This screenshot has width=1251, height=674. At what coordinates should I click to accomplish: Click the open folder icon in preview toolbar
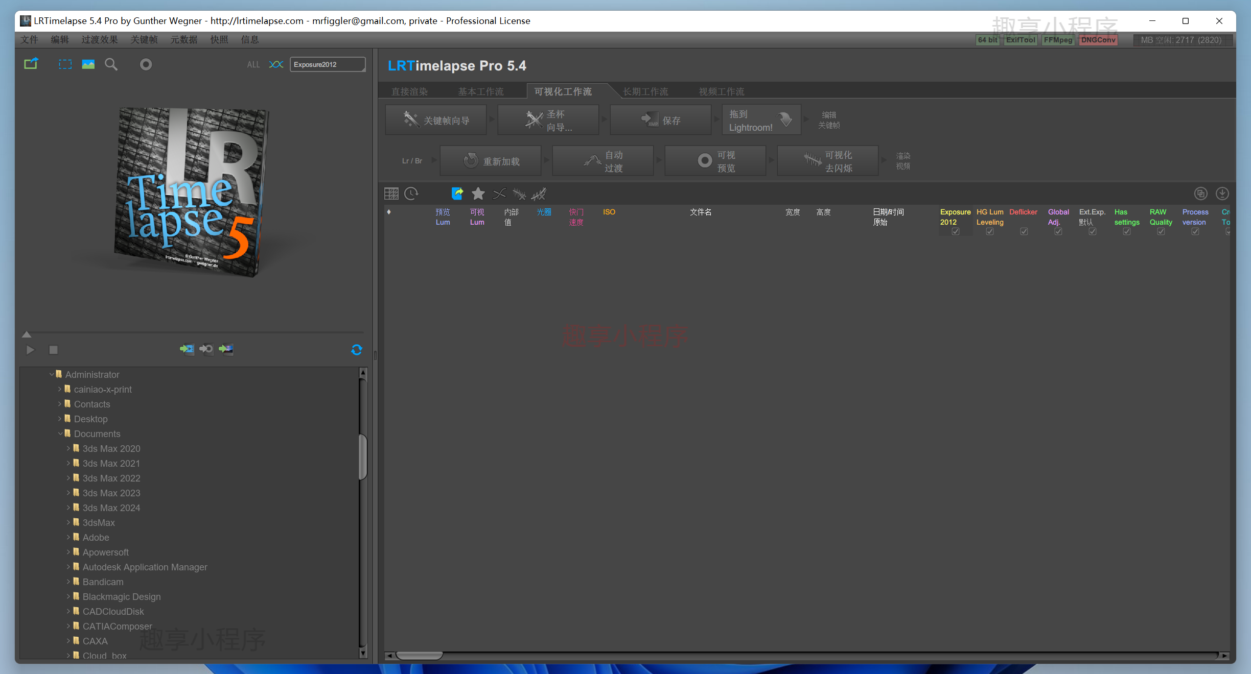point(31,64)
